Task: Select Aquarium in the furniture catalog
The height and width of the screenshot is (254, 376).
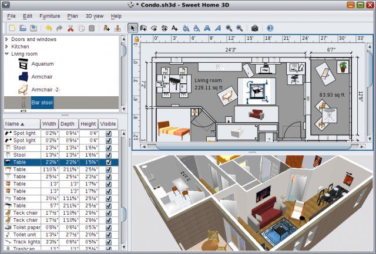Action: tap(42, 63)
